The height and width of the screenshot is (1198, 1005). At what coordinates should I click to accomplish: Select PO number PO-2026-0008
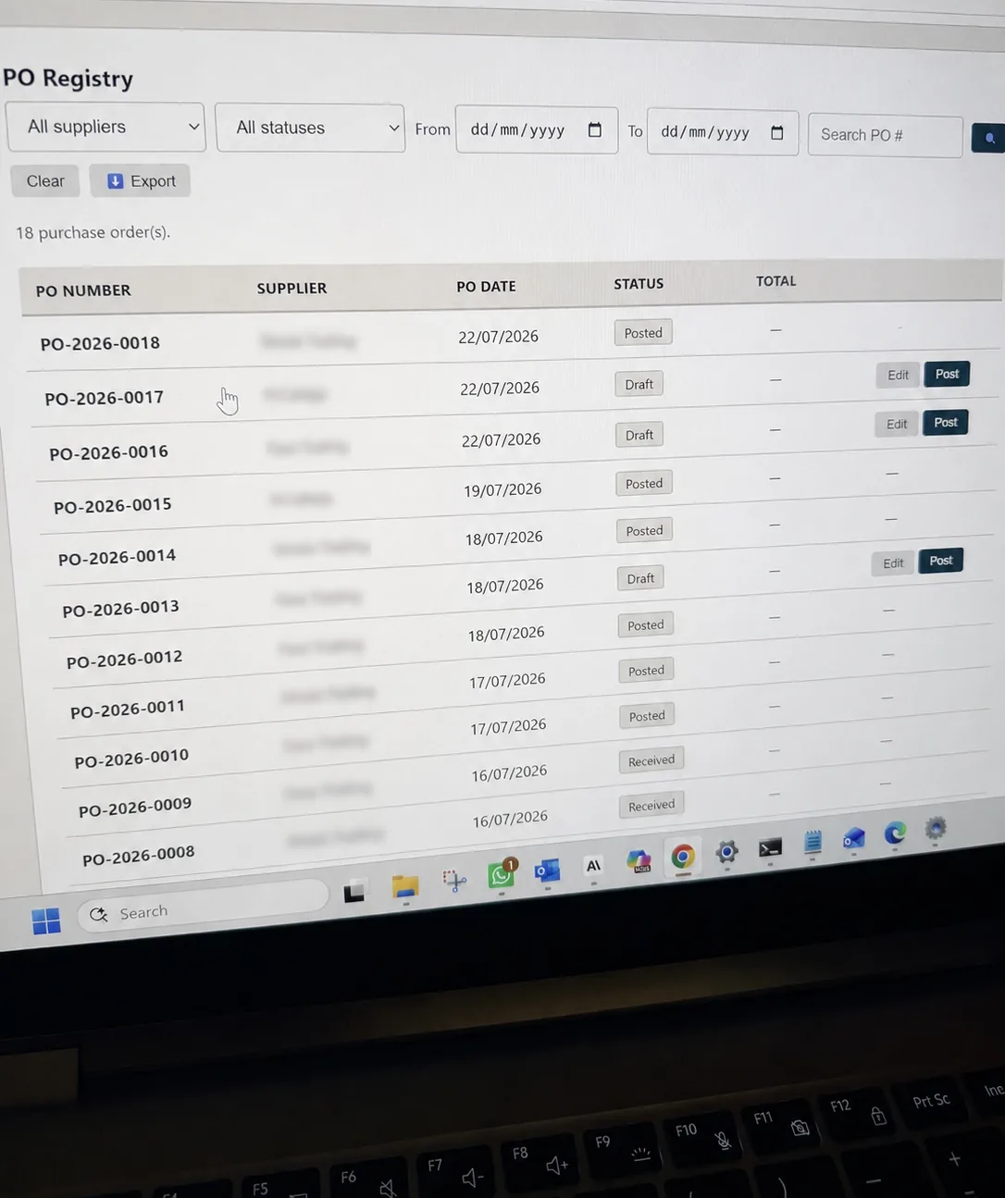[x=138, y=856]
